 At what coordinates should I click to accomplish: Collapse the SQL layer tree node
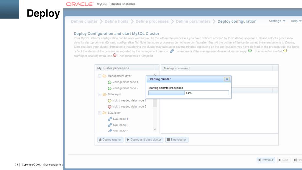[100, 113]
